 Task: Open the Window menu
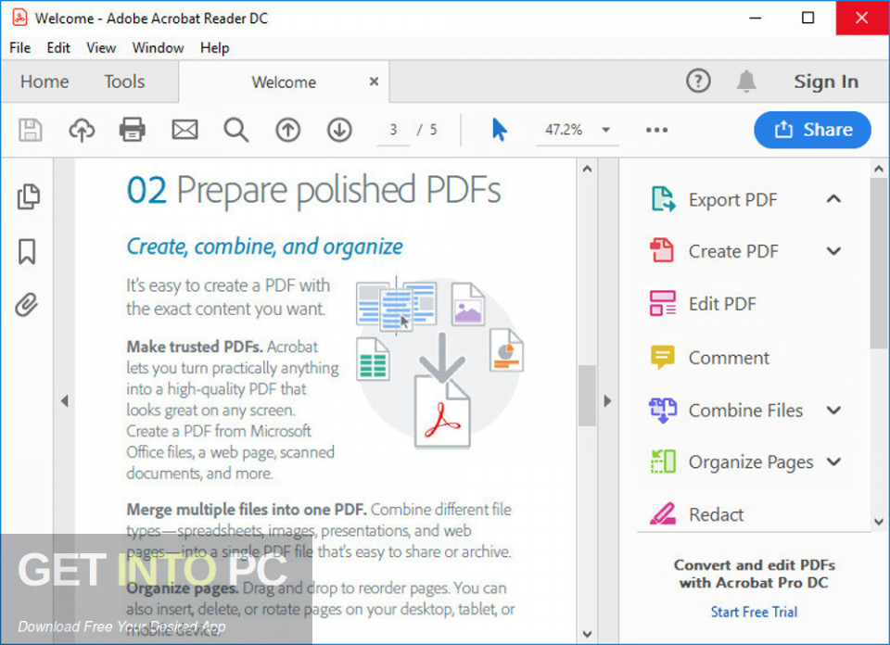coord(158,48)
